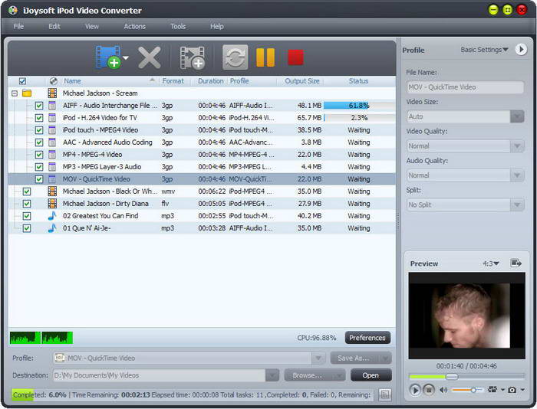The height and width of the screenshot is (409, 537).
Task: Click the 61.8% progress bar
Action: pyautogui.click(x=358, y=106)
